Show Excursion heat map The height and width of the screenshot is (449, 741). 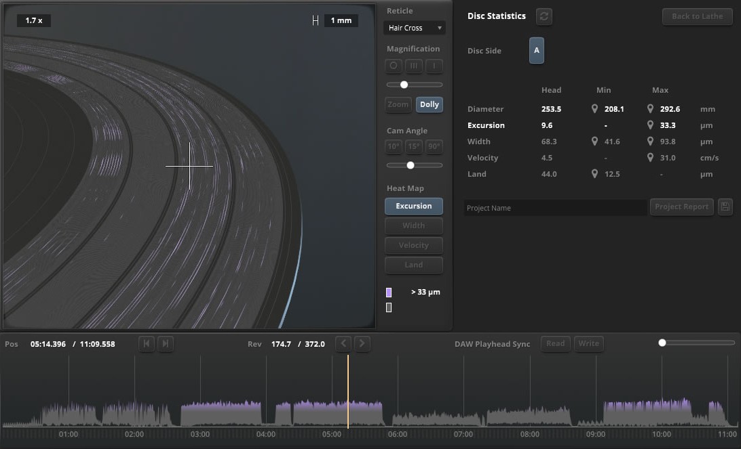pos(413,206)
